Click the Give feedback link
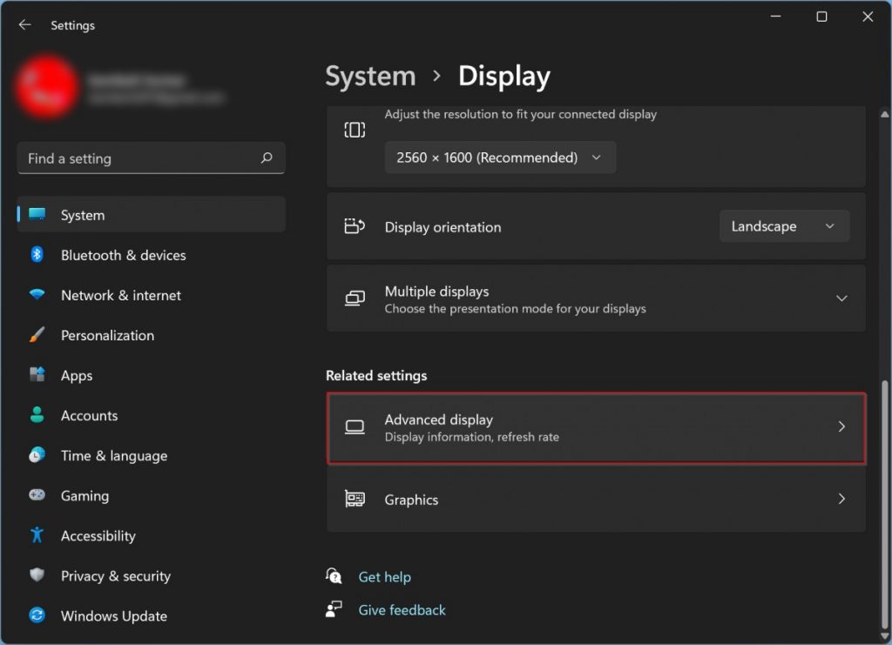This screenshot has width=892, height=645. [402, 609]
